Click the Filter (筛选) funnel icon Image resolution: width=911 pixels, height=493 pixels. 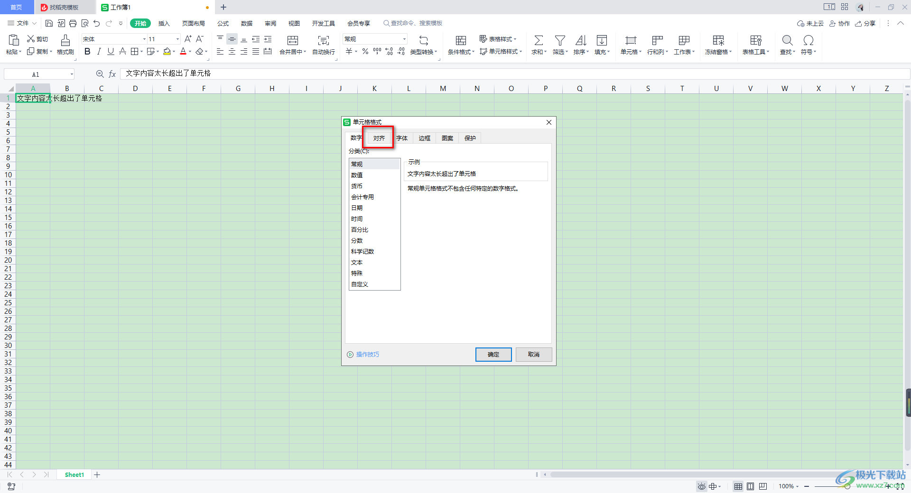pos(560,40)
